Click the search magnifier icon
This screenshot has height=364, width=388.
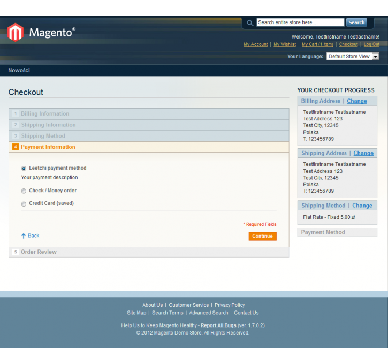(250, 23)
